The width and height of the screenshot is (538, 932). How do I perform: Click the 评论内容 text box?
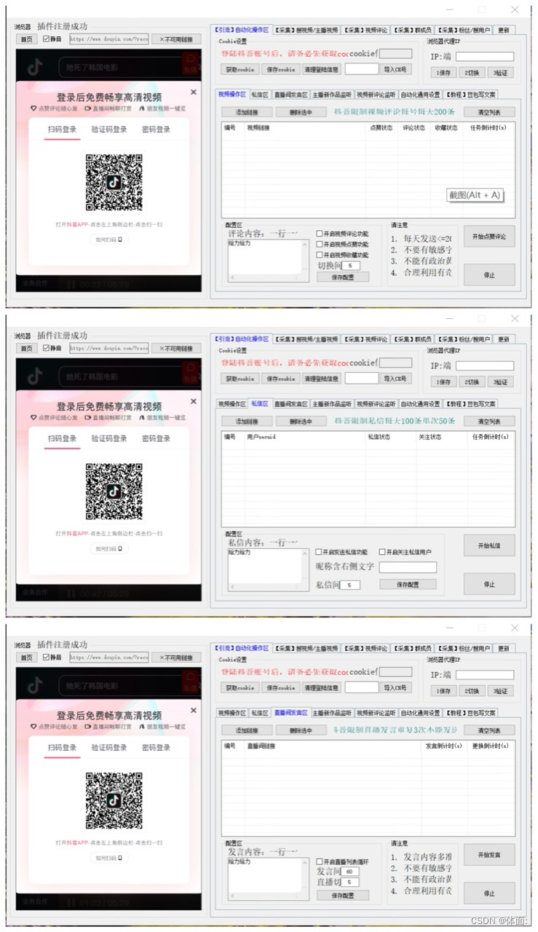(267, 261)
